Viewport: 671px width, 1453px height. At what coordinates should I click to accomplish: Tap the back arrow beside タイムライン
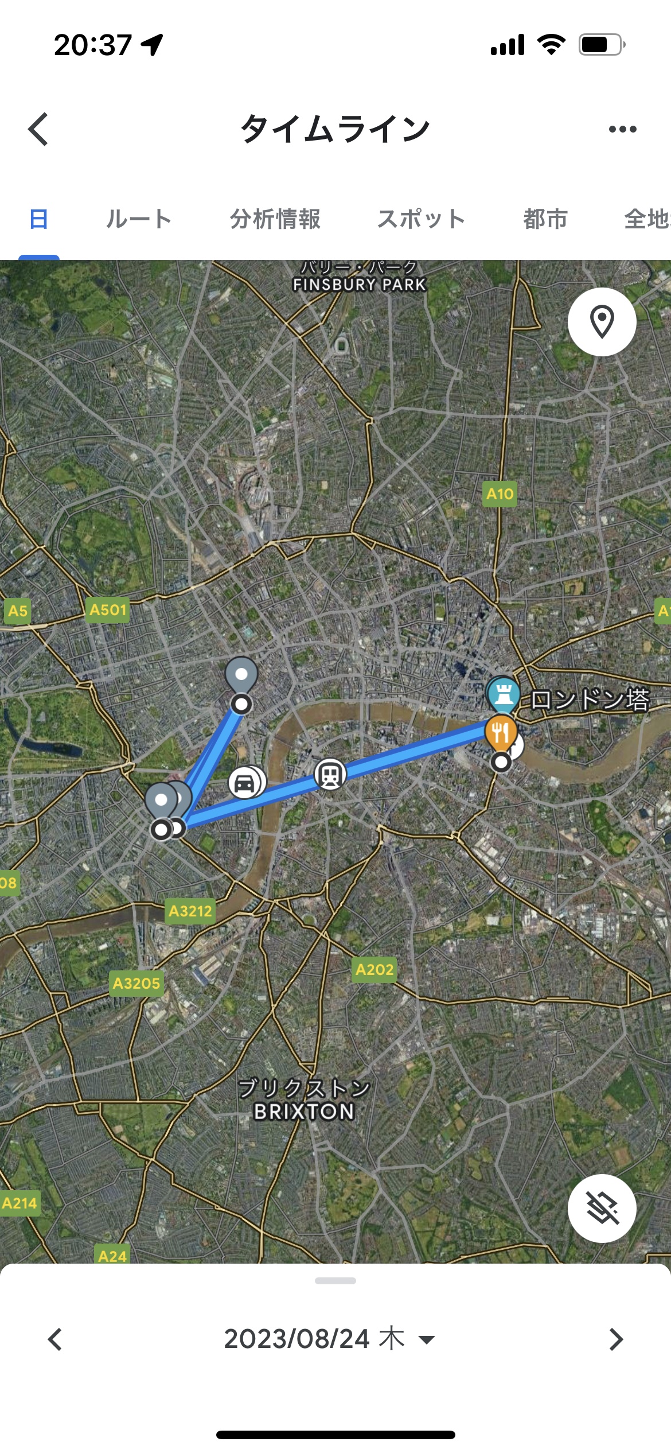tap(38, 129)
